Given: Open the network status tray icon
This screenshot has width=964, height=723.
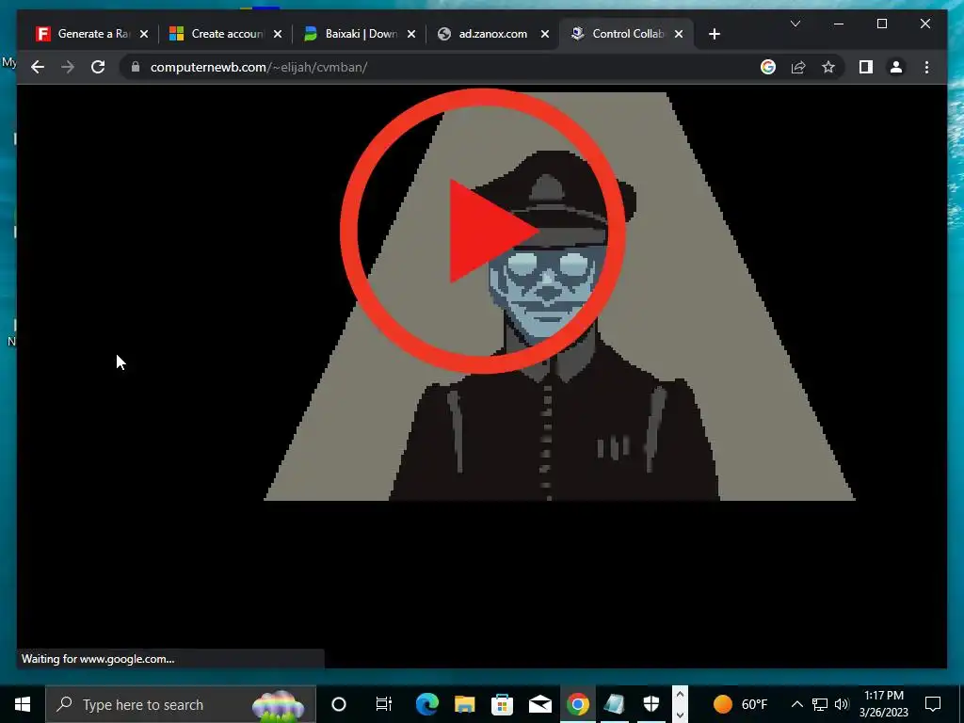Looking at the screenshot, I should tap(820, 704).
